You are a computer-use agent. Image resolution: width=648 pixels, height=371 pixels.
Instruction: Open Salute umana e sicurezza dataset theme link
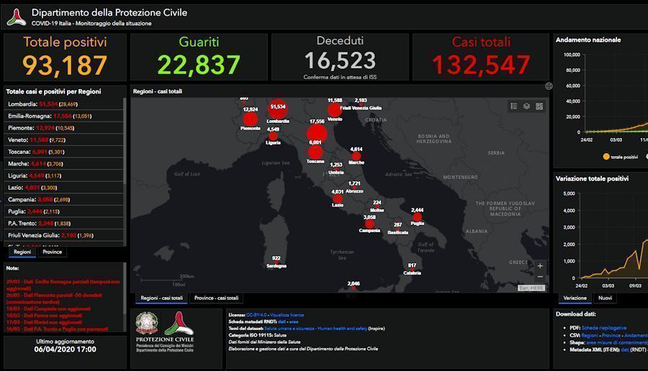[x=315, y=329]
